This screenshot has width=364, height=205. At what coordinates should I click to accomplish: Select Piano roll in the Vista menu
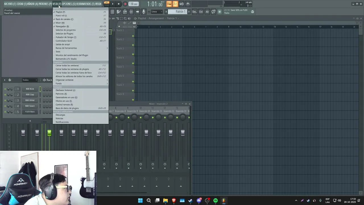(x=81, y=16)
